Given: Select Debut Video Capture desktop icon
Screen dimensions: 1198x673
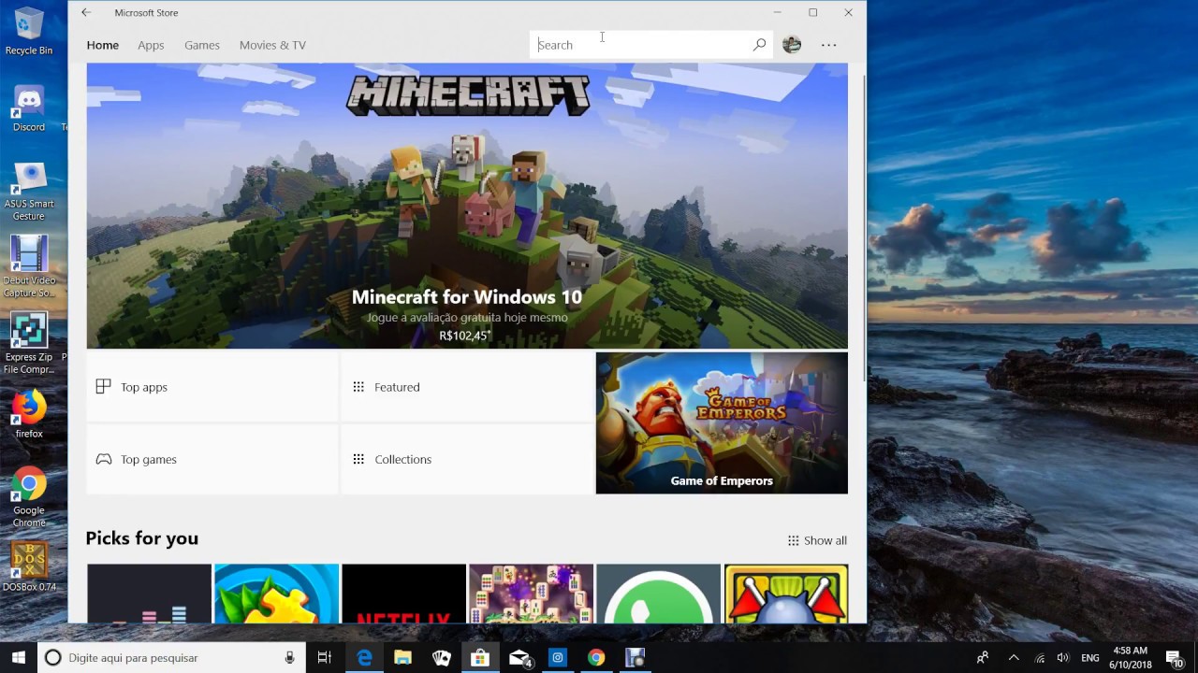Looking at the screenshot, I should pyautogui.click(x=29, y=266).
